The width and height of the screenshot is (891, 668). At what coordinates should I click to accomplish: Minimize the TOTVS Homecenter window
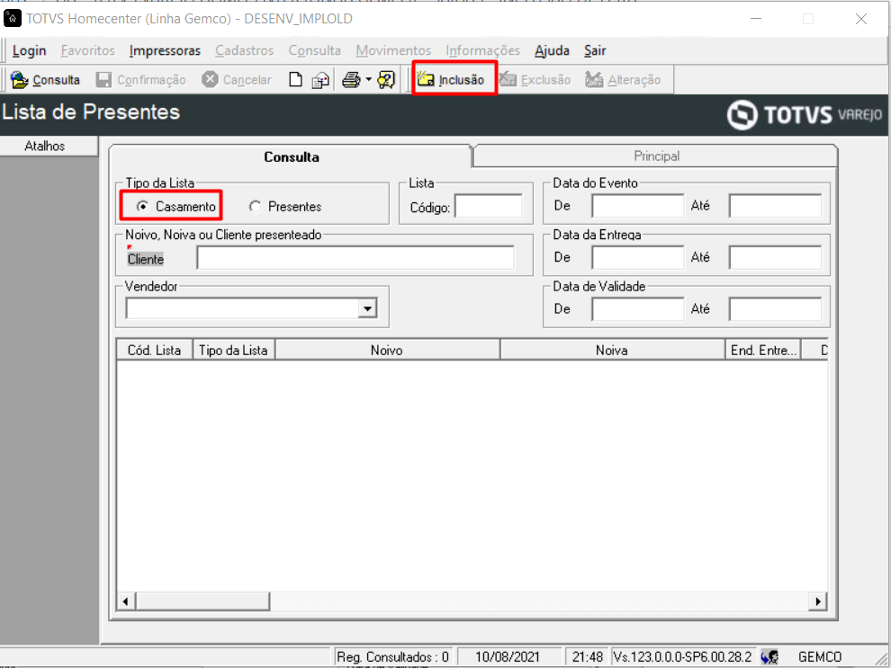756,19
